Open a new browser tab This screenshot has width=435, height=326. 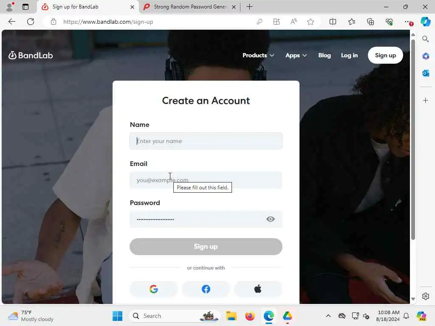point(249,7)
